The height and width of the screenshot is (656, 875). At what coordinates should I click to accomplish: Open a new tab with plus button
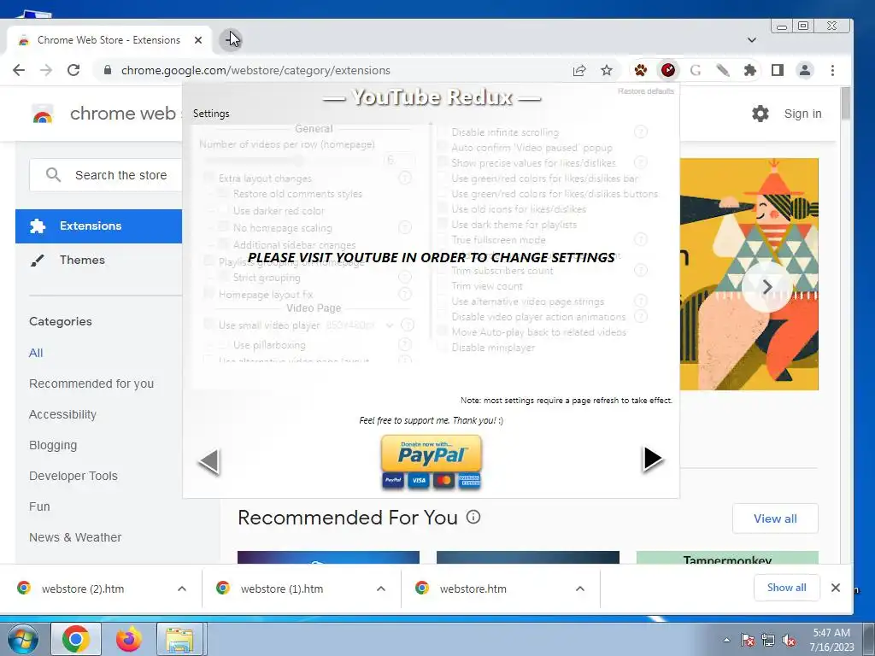pos(230,39)
